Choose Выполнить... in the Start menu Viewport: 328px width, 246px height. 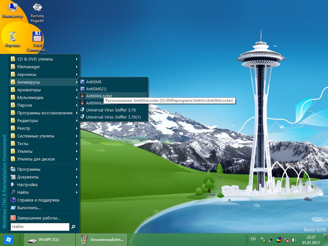coord(29,208)
